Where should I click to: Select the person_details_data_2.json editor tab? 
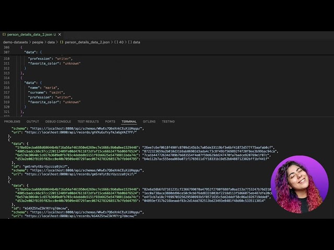(32, 34)
